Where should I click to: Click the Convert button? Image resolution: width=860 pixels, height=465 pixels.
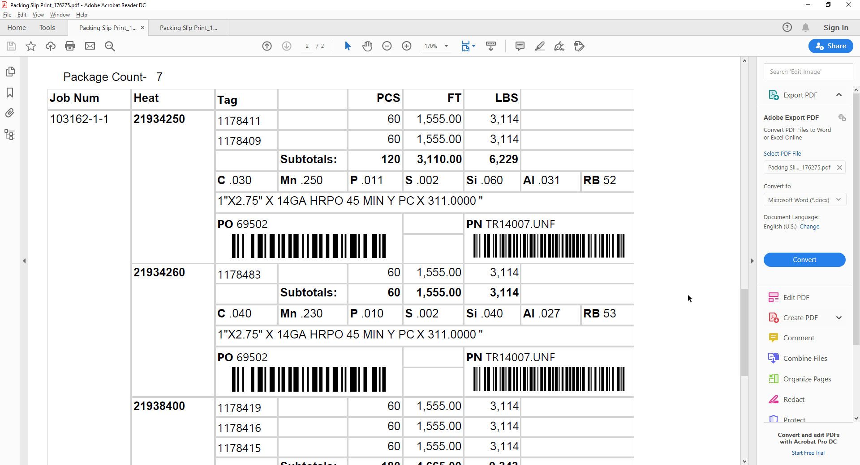(x=804, y=260)
